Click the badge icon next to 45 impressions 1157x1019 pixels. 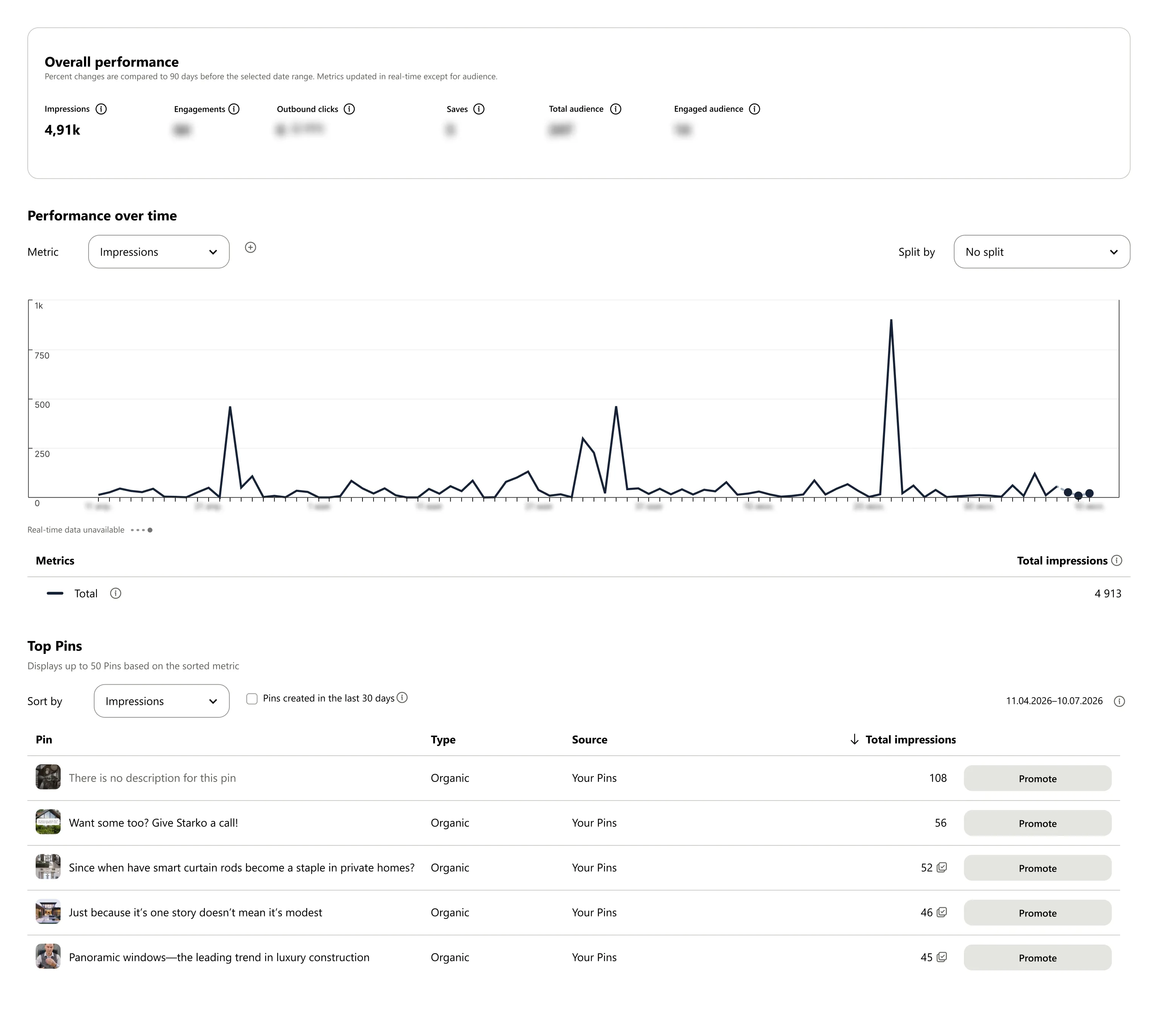coord(942,957)
